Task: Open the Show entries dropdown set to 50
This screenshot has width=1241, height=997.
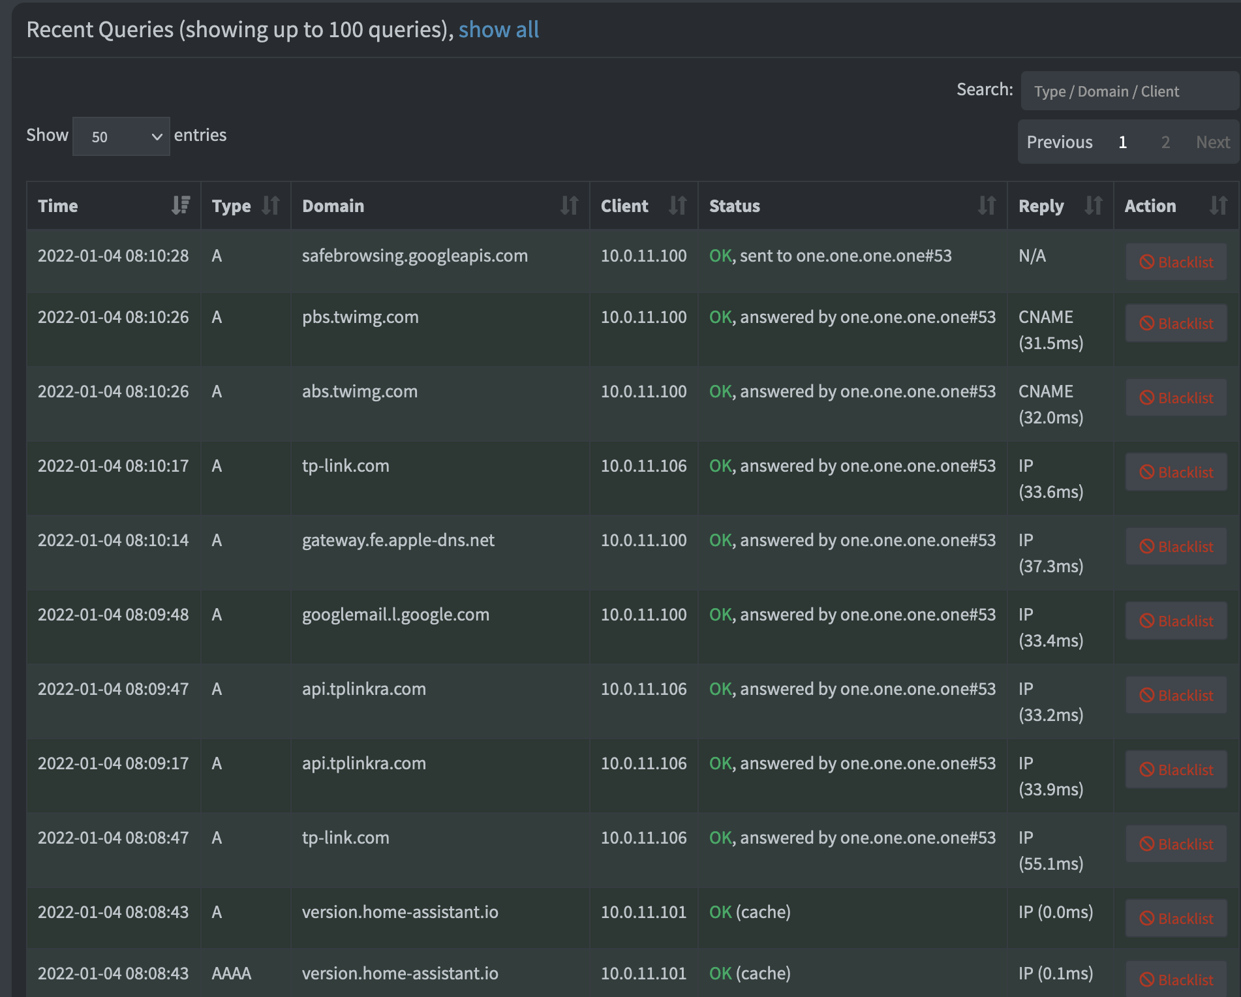Action: click(121, 136)
